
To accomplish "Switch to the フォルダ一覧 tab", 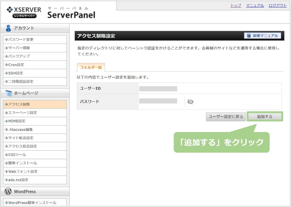I will (x=91, y=68).
